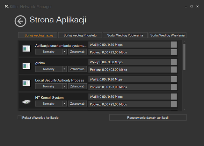The width and height of the screenshot is (204, 146).
Task: Go back using the circular arrow icon
Action: click(x=20, y=21)
